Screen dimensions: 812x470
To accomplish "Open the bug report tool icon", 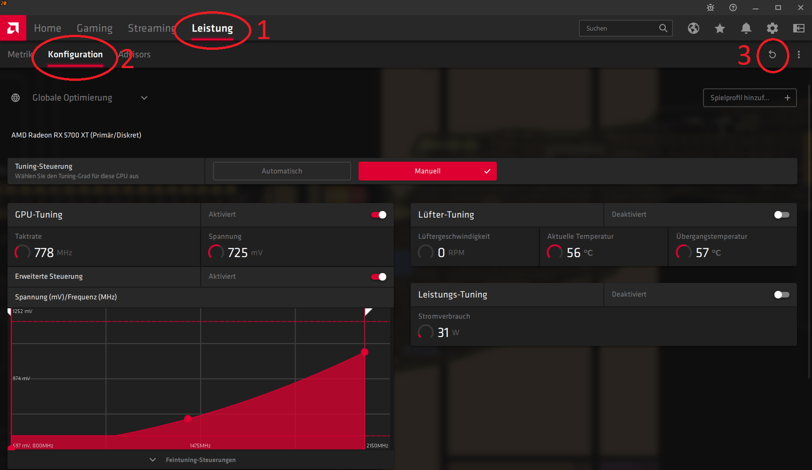I will [710, 8].
